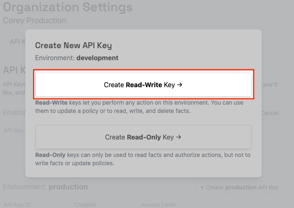Click the Environment: production section heading

45,187
